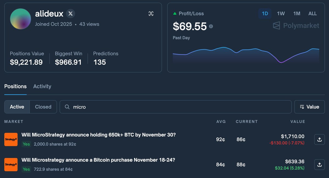
Task: Click the scan/share profile icon in profile card
Action: (x=151, y=14)
